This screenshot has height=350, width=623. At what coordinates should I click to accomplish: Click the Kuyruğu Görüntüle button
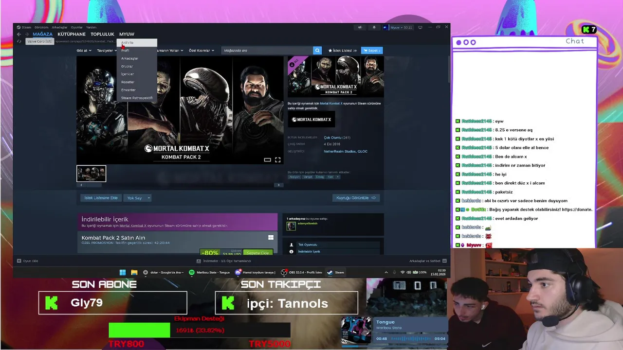[x=356, y=198]
